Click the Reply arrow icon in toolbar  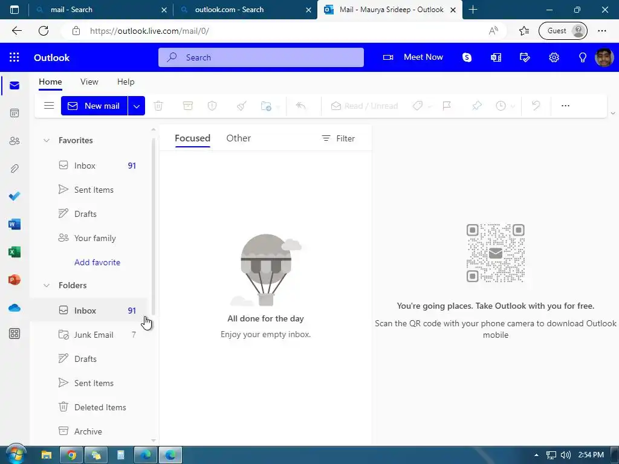point(301,106)
